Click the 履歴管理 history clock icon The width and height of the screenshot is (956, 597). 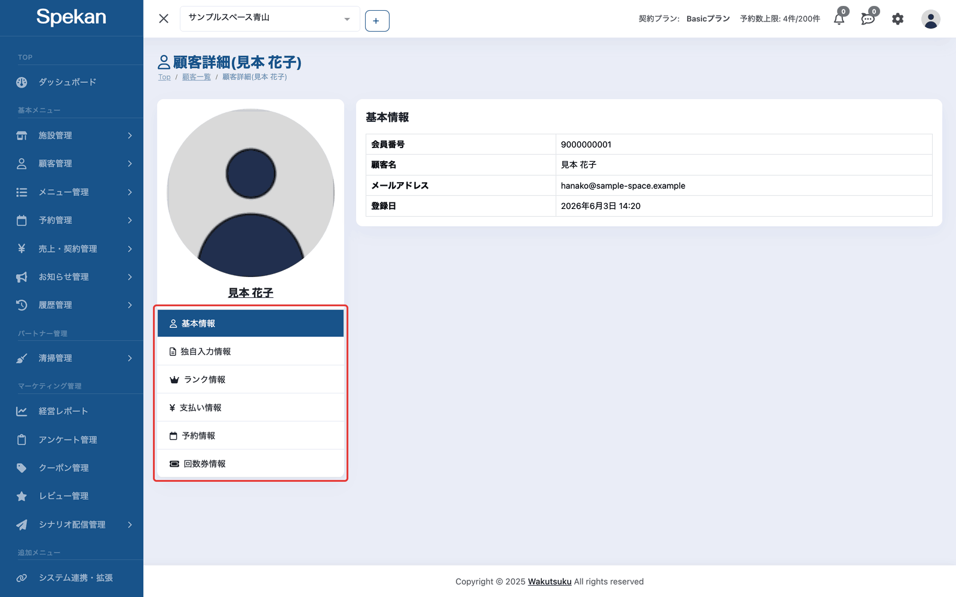pos(22,305)
